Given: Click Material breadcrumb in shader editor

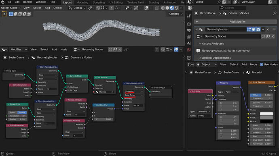Looking at the screenshot, I should tap(257, 73).
